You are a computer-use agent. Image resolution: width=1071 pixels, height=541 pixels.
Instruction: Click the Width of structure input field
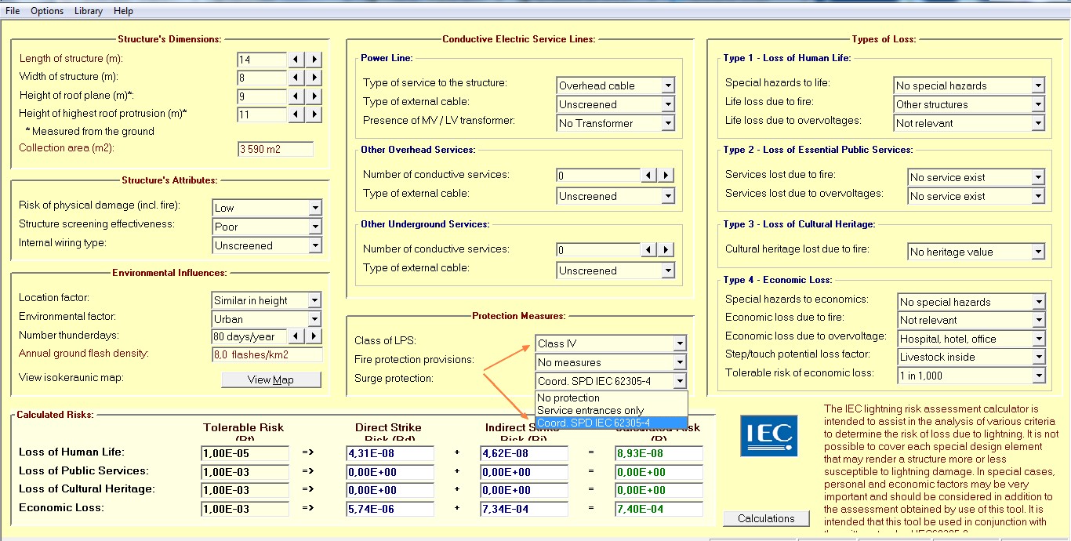point(261,78)
